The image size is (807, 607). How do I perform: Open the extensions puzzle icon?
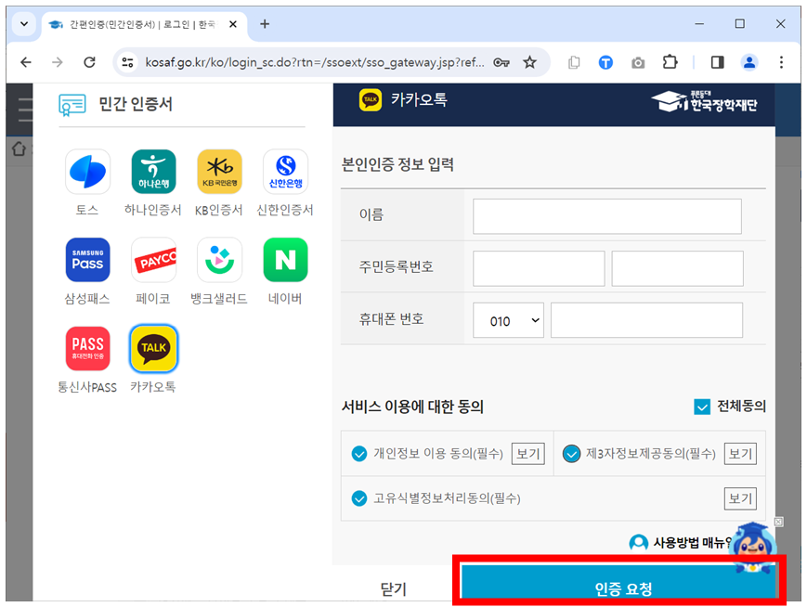click(x=670, y=62)
